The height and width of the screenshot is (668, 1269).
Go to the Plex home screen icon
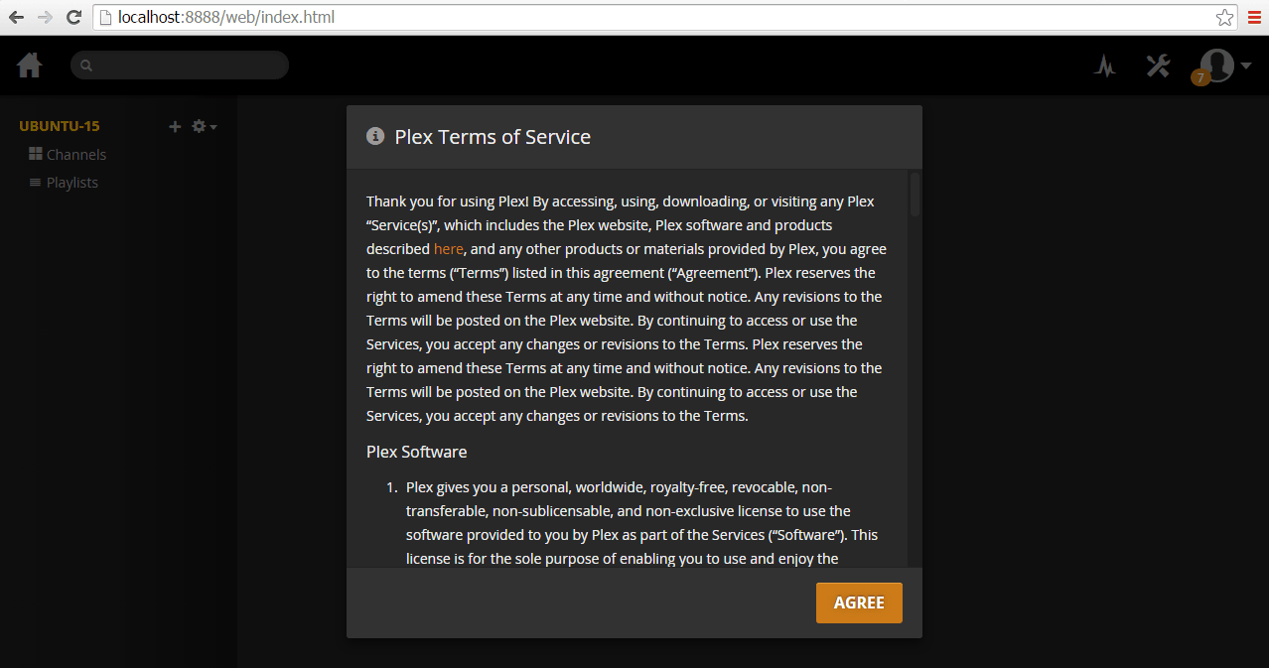click(30, 66)
